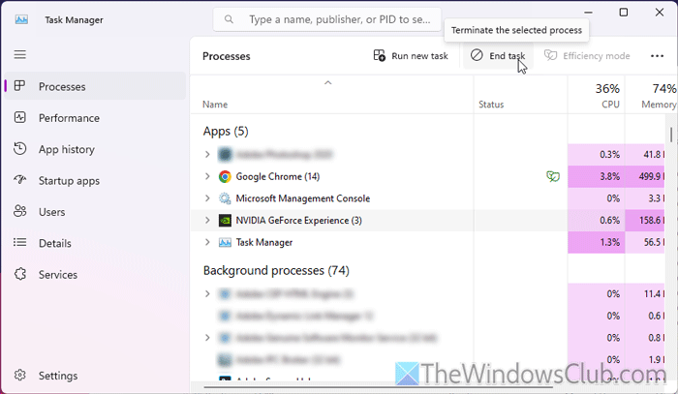Click the search box for name or PID

point(327,19)
